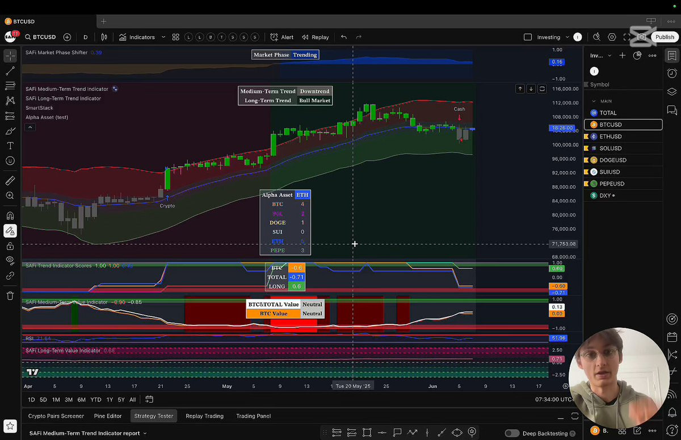
Task: Click the Alert button
Action: [282, 37]
